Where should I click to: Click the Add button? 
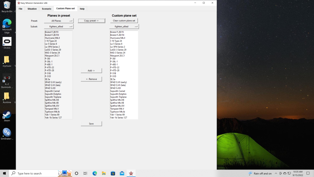[x=91, y=70]
